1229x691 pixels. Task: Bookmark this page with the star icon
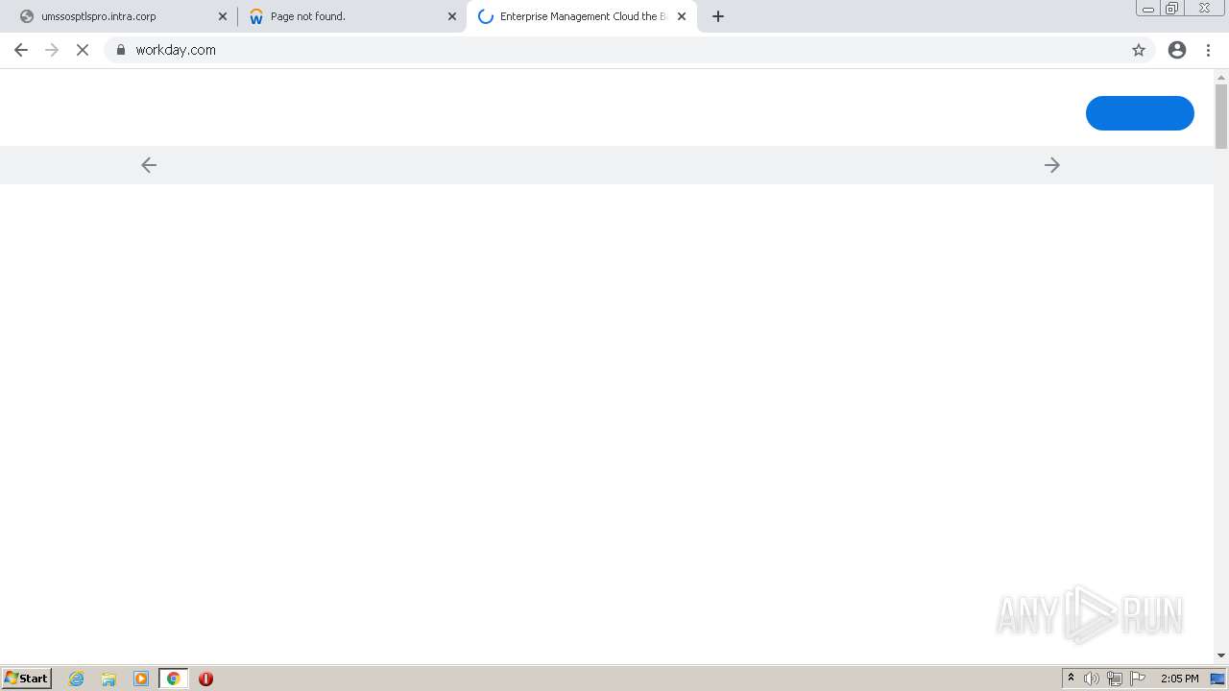tap(1139, 50)
